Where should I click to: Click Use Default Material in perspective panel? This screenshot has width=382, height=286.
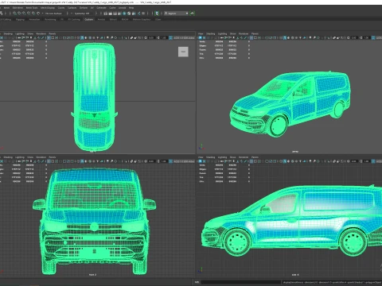pyautogui.click(x=288, y=37)
